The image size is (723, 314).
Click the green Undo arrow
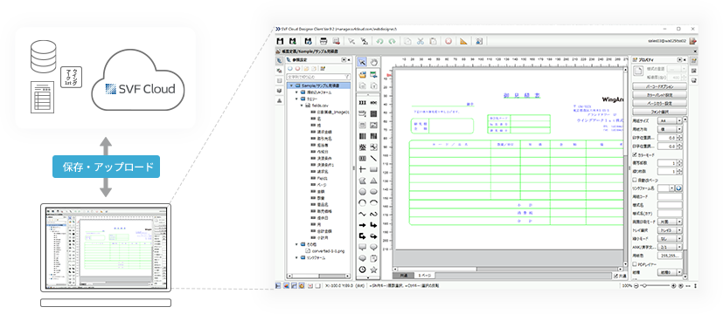click(x=379, y=41)
